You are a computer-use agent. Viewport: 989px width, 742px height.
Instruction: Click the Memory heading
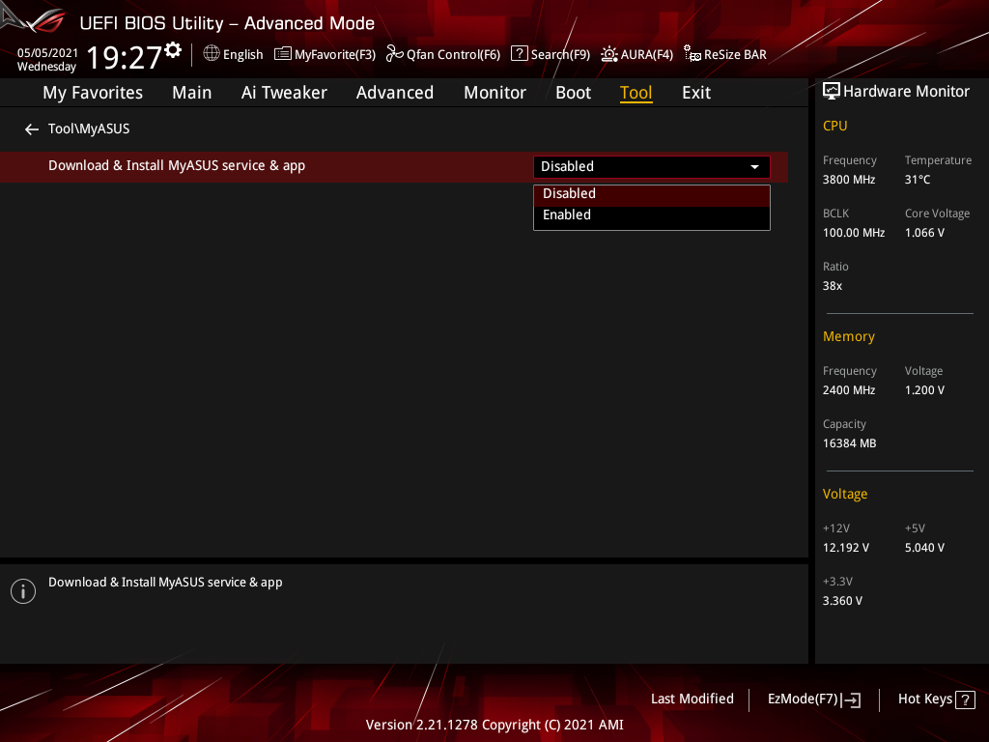848,337
